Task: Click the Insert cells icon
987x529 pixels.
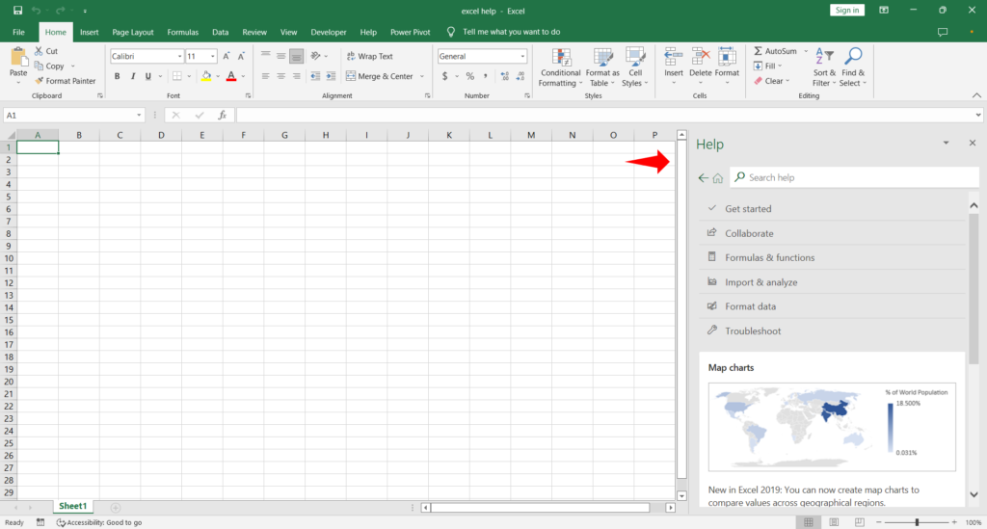Action: [674, 57]
